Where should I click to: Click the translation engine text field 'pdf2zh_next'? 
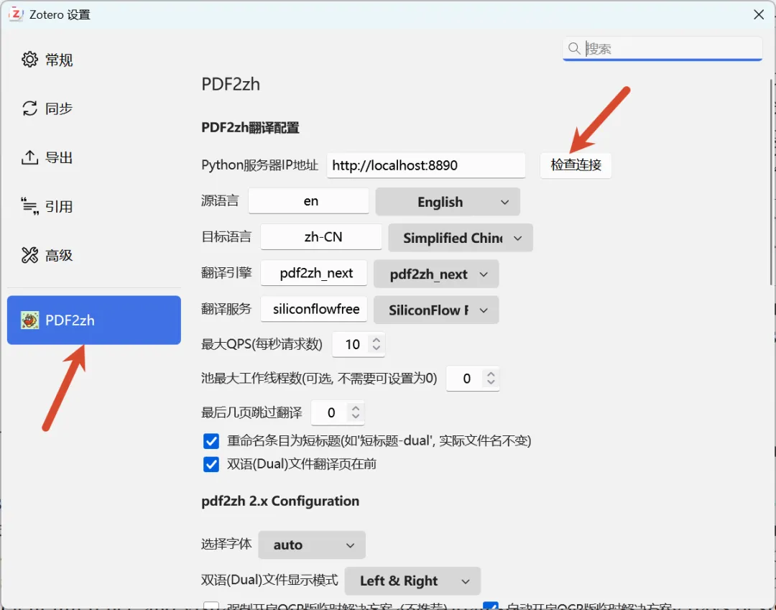(x=314, y=273)
